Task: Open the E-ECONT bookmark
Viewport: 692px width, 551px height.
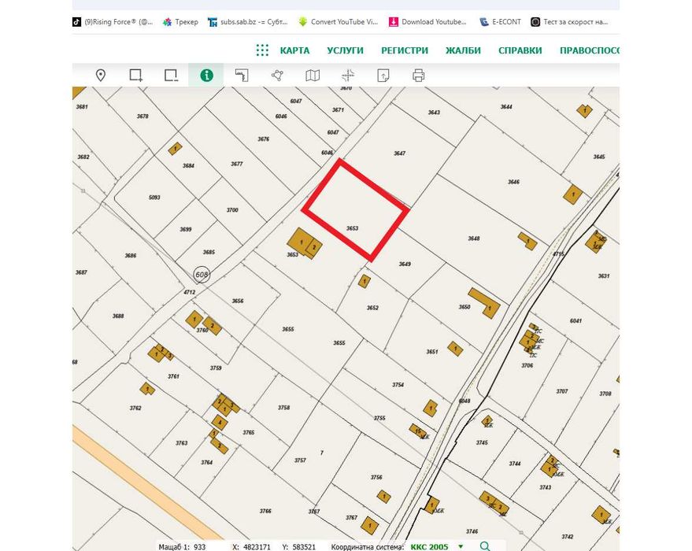Action: [501, 21]
